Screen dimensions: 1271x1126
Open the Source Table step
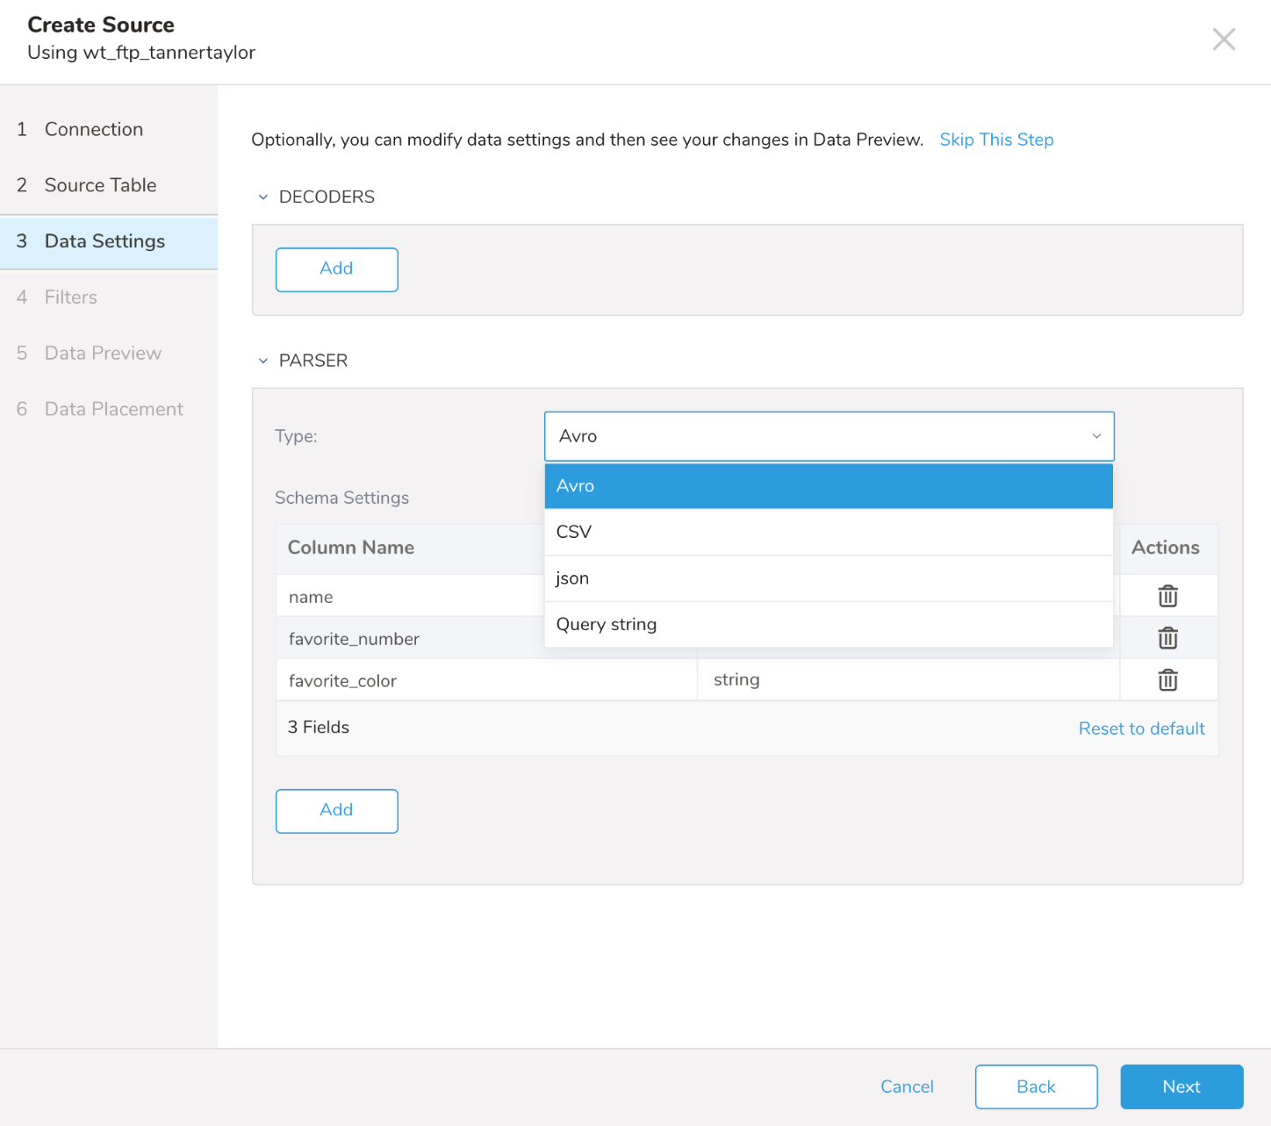pyautogui.click(x=100, y=185)
